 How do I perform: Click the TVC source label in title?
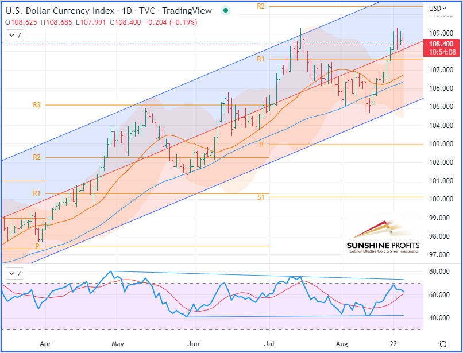click(x=146, y=11)
